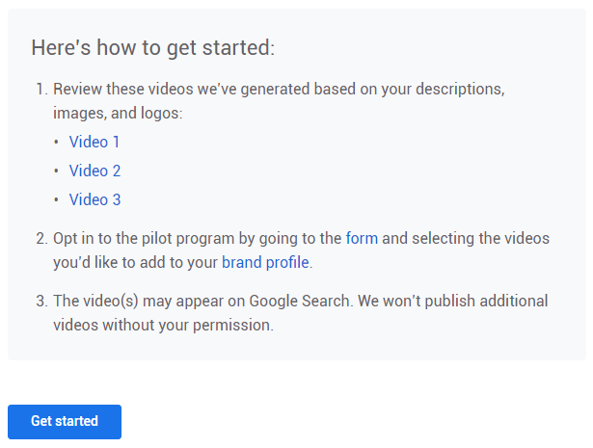
Task: Click the step number 1 marker
Action: (41, 89)
